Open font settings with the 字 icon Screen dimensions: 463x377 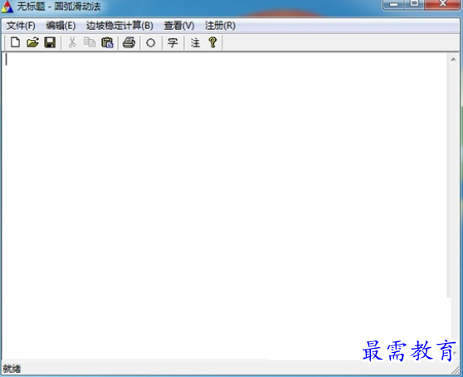click(x=173, y=43)
